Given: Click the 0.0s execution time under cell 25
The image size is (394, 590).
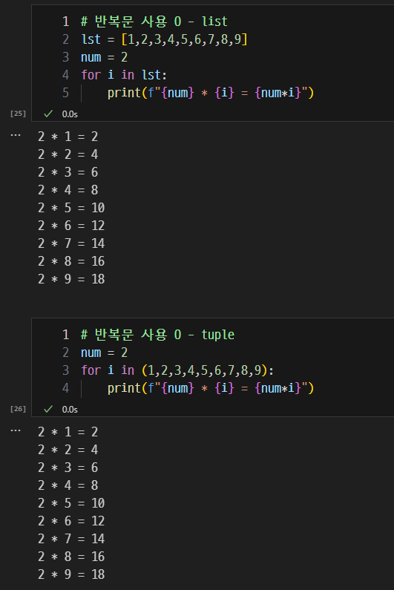Looking at the screenshot, I should tap(70, 114).
